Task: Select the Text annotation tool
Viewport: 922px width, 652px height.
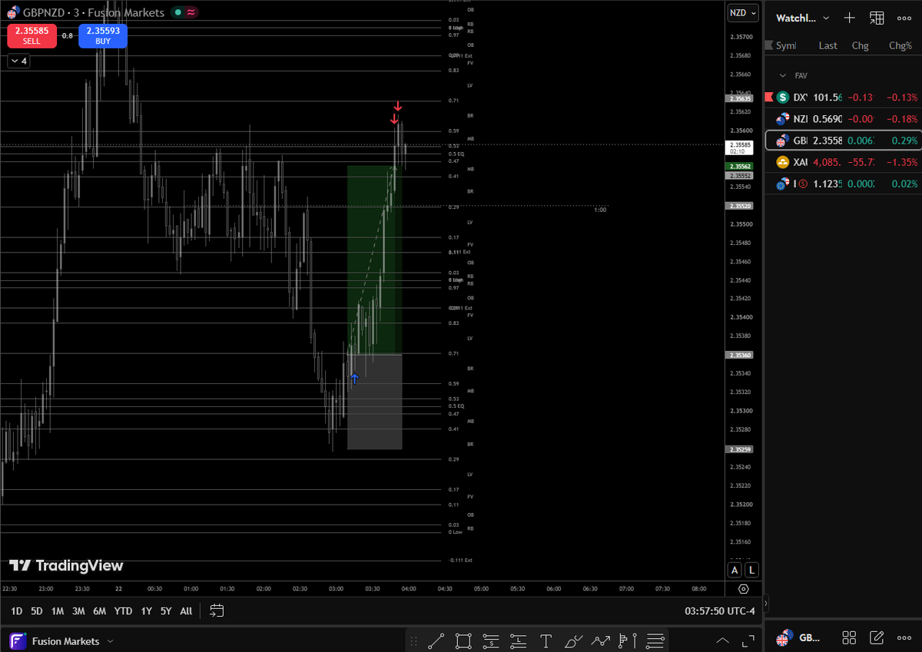Action: coord(546,640)
